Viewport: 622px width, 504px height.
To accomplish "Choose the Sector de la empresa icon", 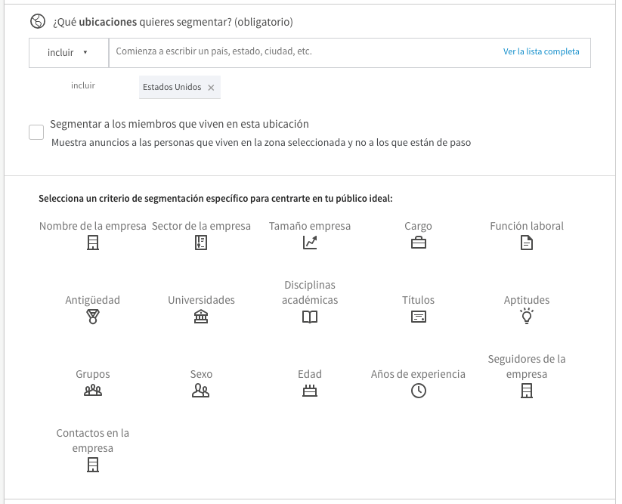I will pyautogui.click(x=201, y=243).
